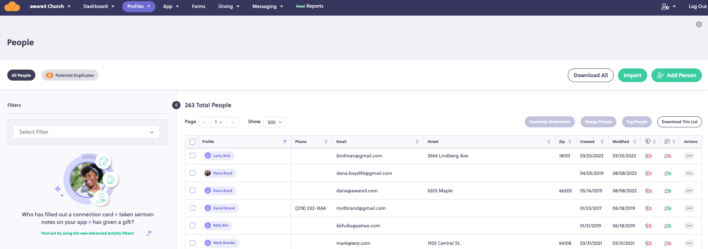
Task: Toggle the select-all checkbox in table header
Action: (193, 142)
